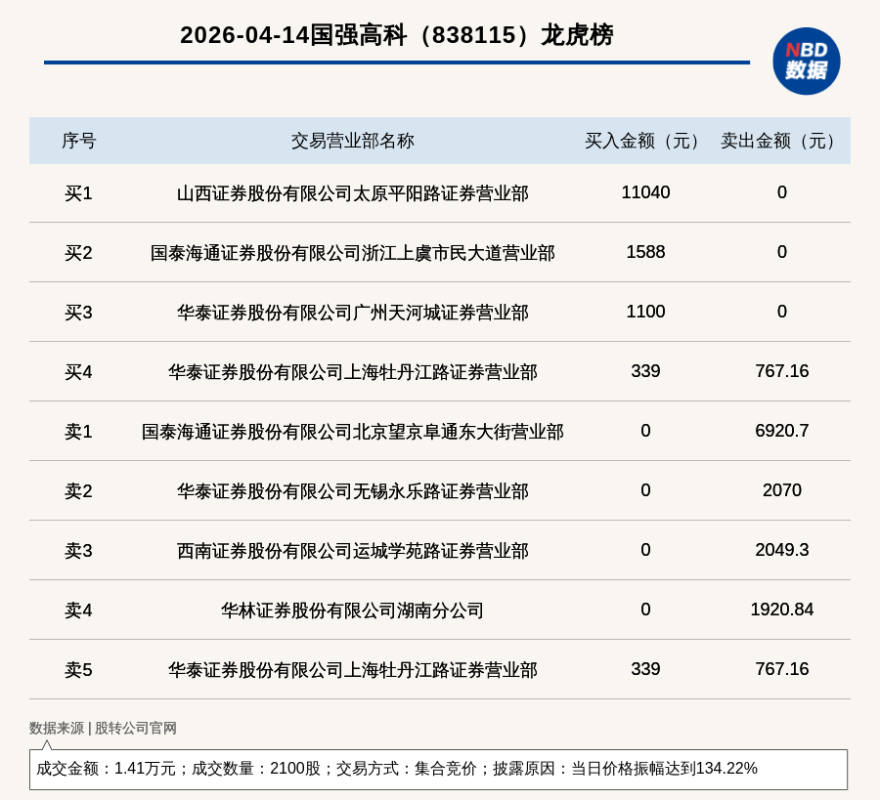Select 西南证券运城学苑路证券营业部 entry
The height and width of the screenshot is (800, 880).
[x=352, y=551]
